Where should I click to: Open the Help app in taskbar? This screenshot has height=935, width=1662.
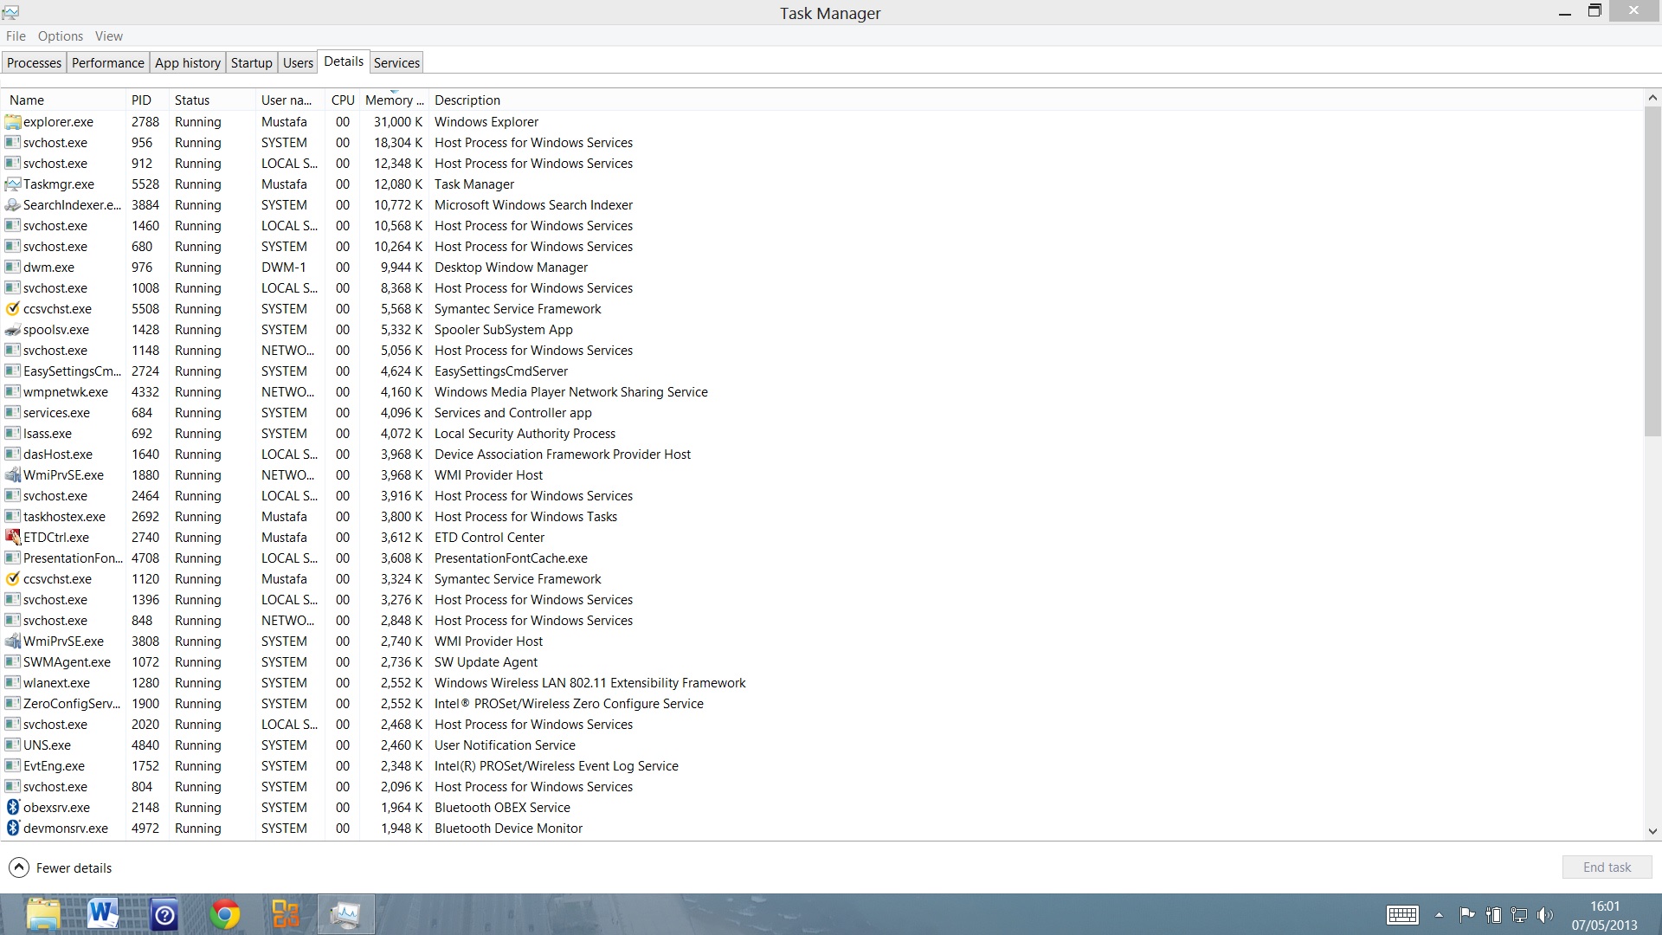pos(164,914)
